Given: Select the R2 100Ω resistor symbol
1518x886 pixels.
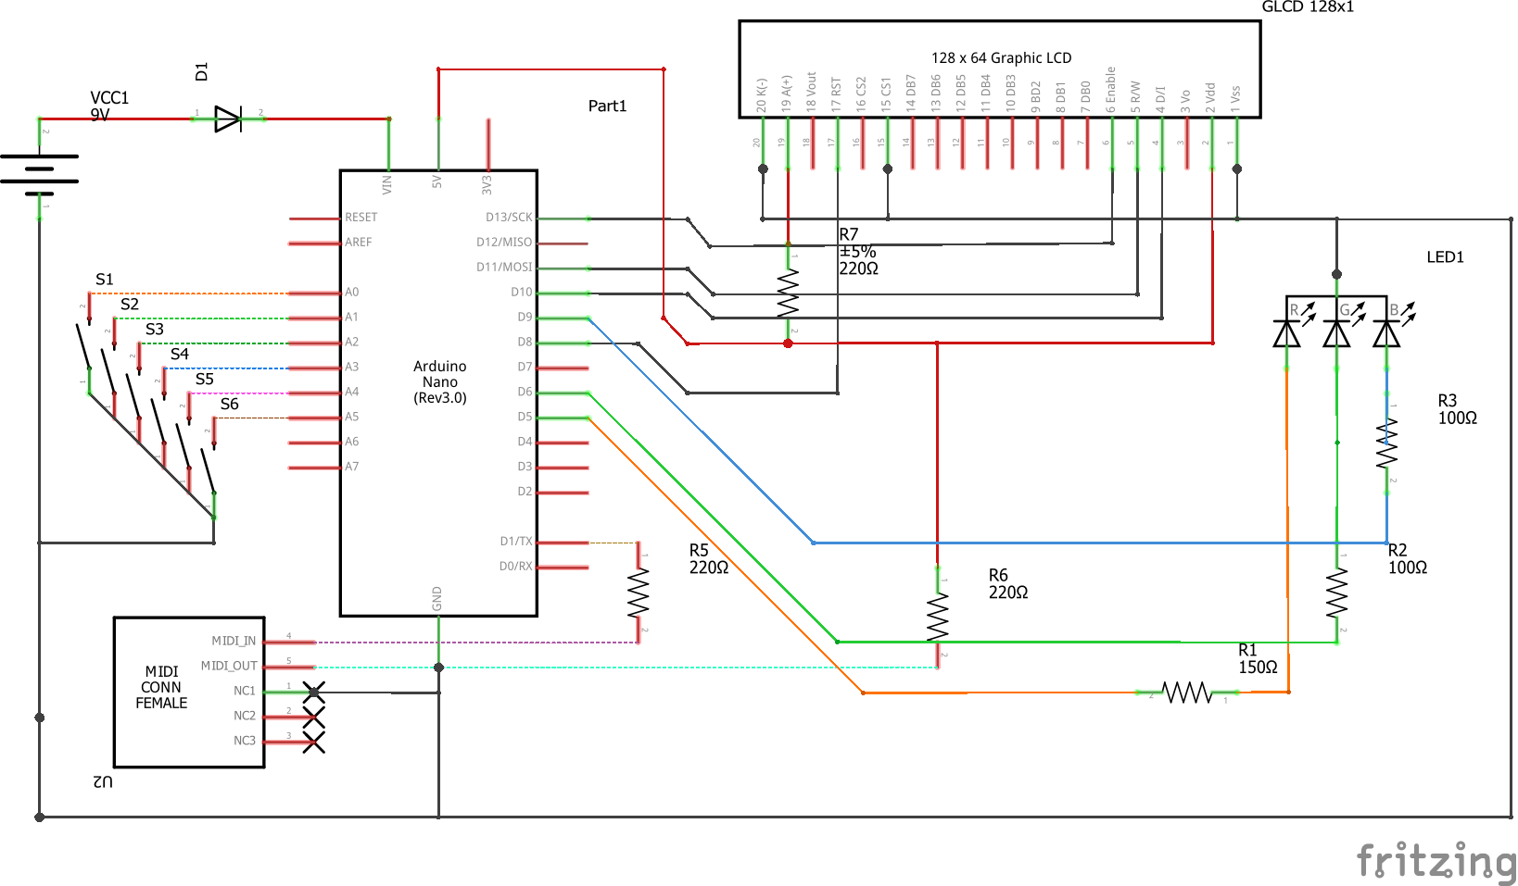Looking at the screenshot, I should click(x=1336, y=593).
